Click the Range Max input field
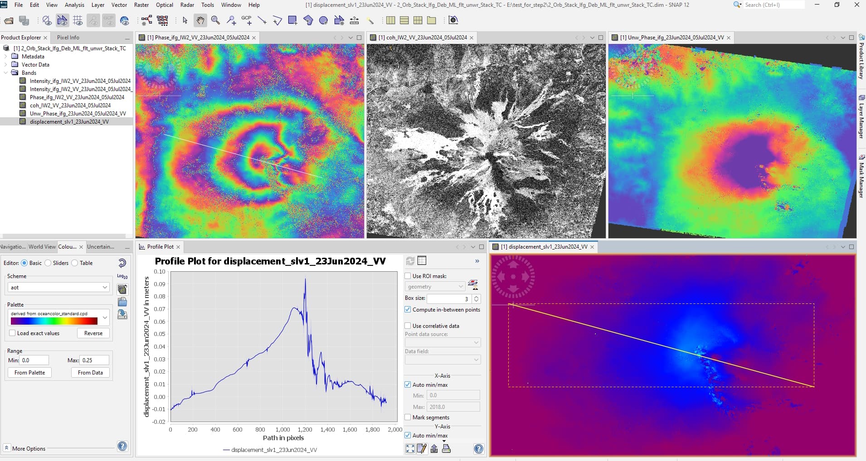 pos(94,360)
